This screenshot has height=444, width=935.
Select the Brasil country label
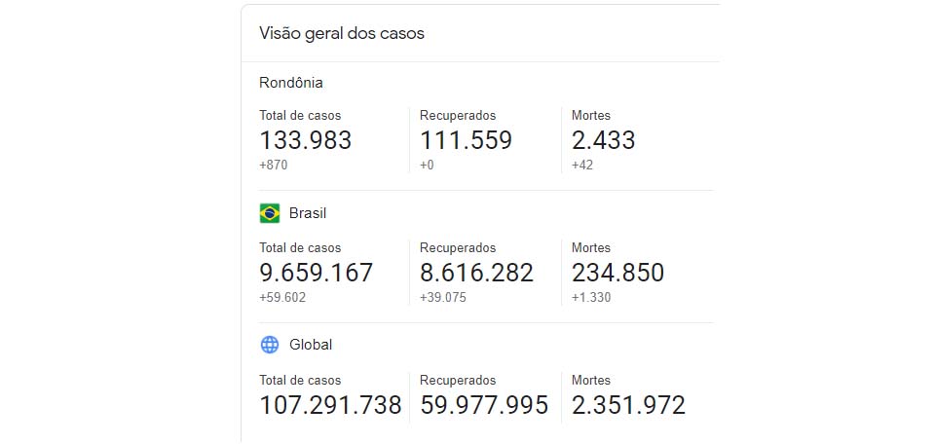point(310,213)
